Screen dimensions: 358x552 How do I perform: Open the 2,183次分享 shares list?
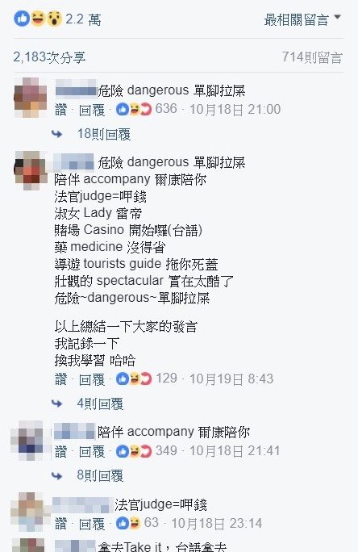49,57
